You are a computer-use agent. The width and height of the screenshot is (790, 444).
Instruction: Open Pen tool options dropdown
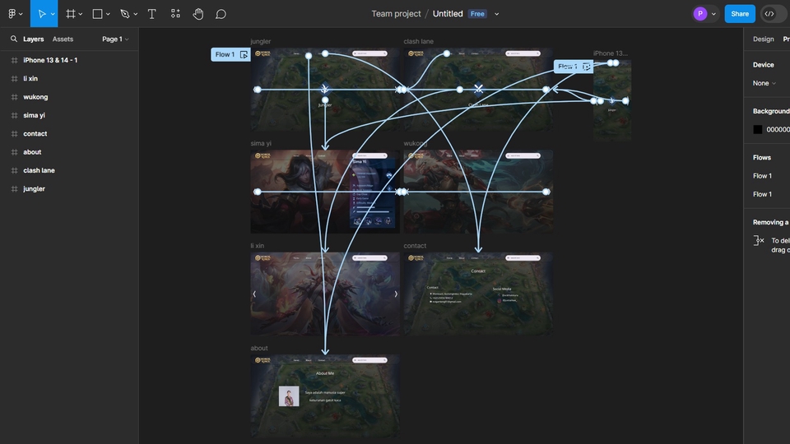point(136,14)
